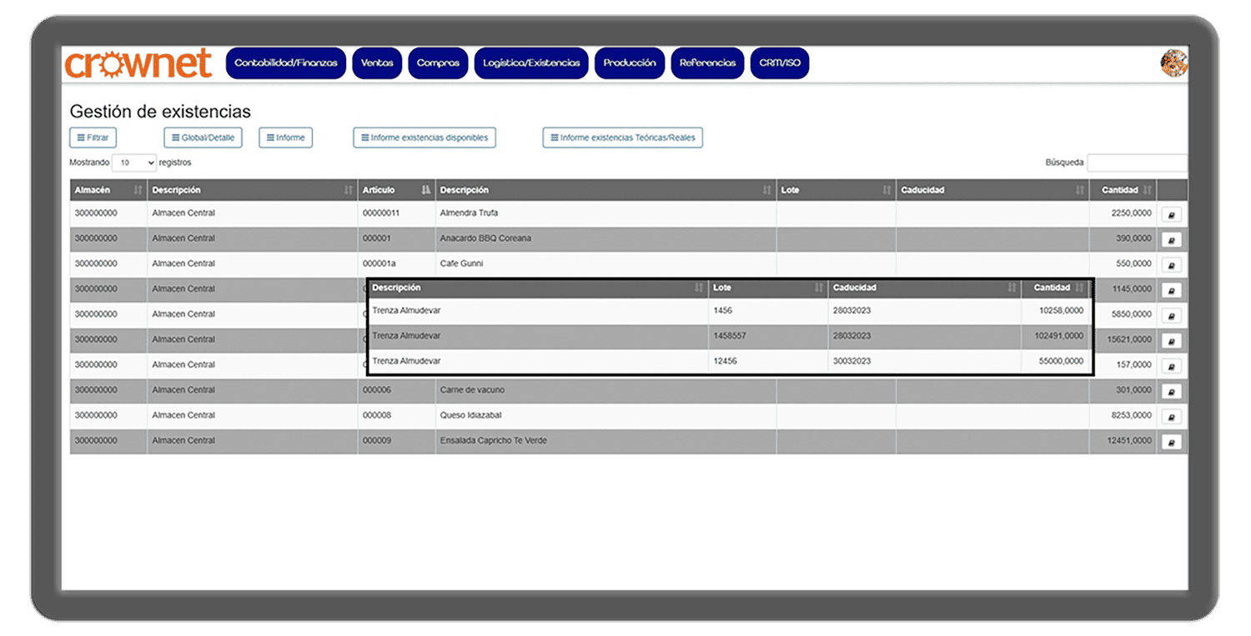The width and height of the screenshot is (1251, 636).
Task: Open detail icon for Ensalada Capricho Te Verde
Action: point(1171,442)
